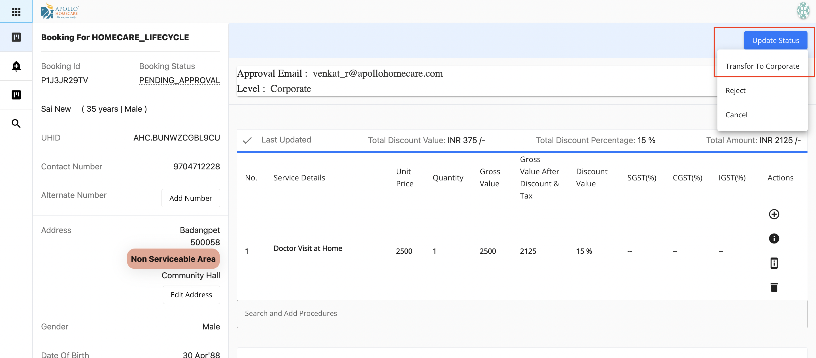
Task: Click the Last Updated checkmark
Action: pyautogui.click(x=247, y=140)
